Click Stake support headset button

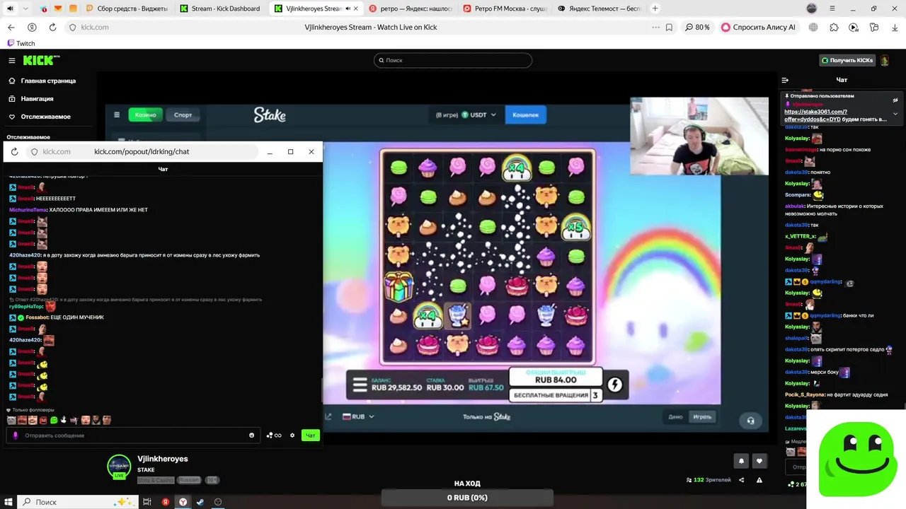[x=750, y=421]
